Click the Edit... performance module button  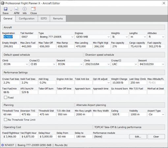[138, 136]
